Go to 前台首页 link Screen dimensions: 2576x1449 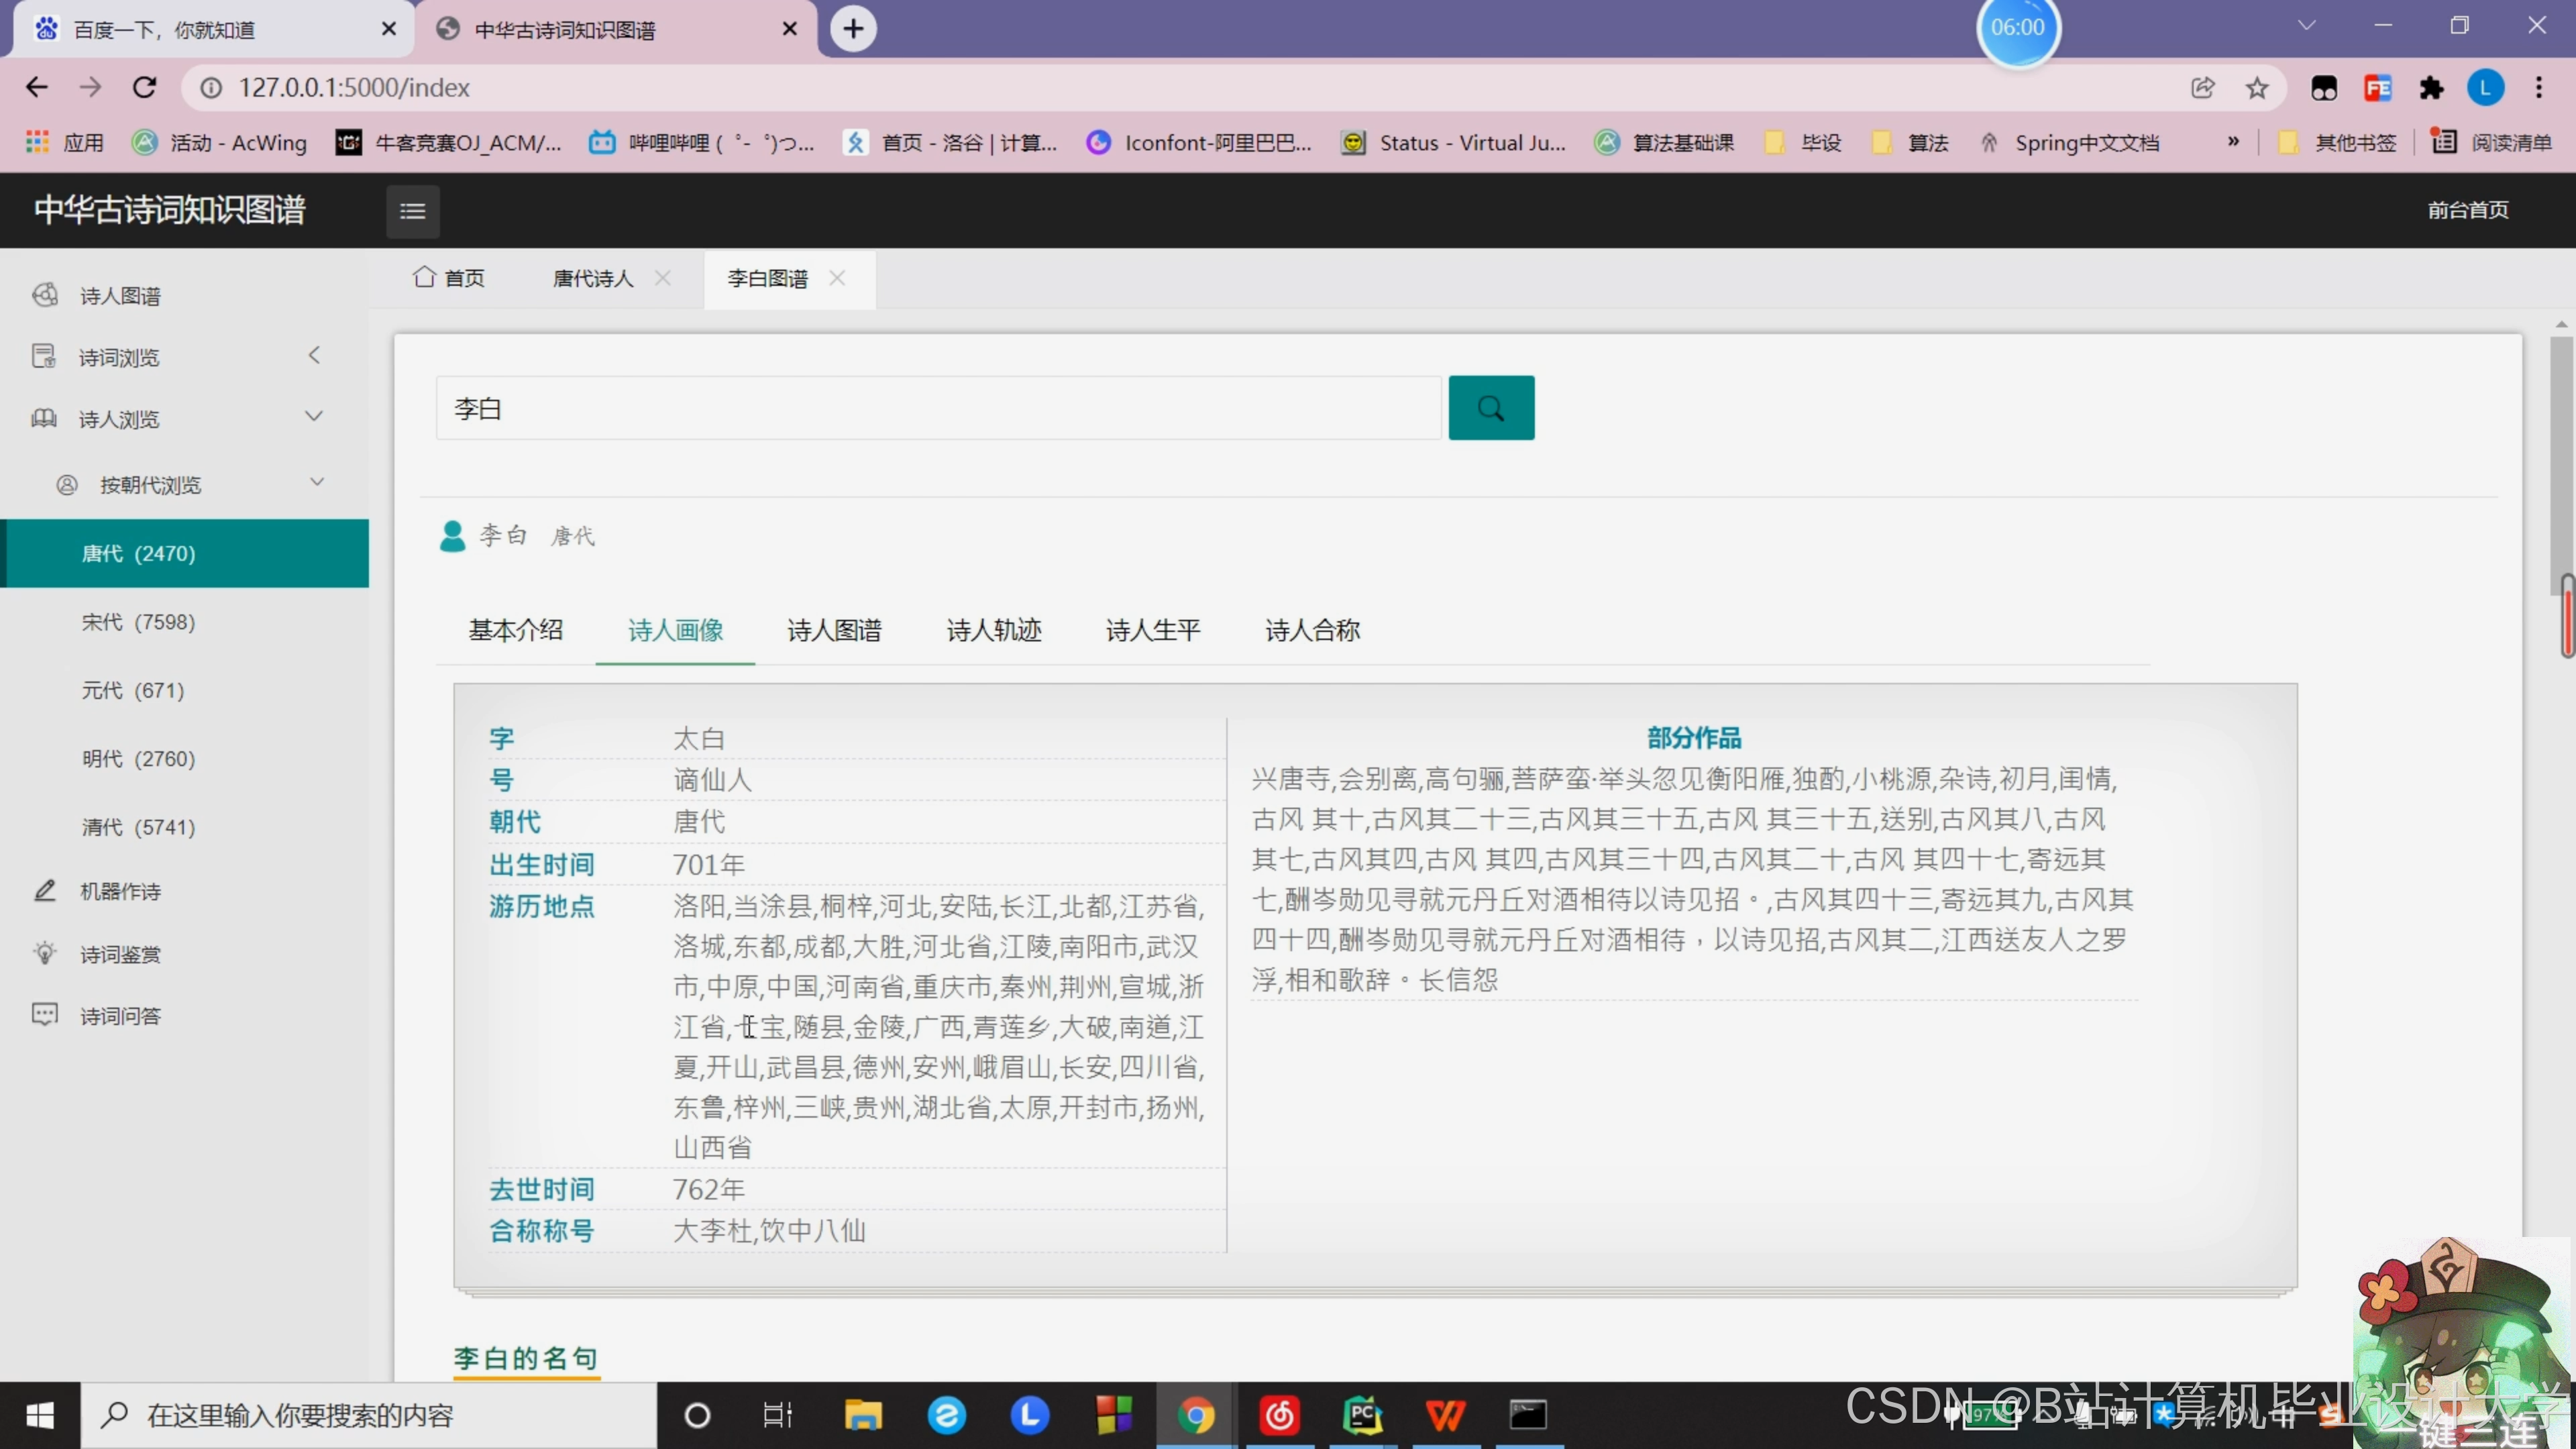point(2467,210)
